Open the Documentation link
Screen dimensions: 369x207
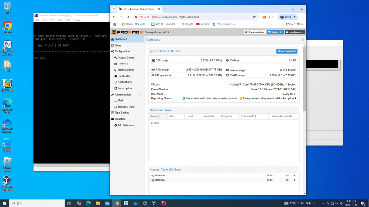254,32
